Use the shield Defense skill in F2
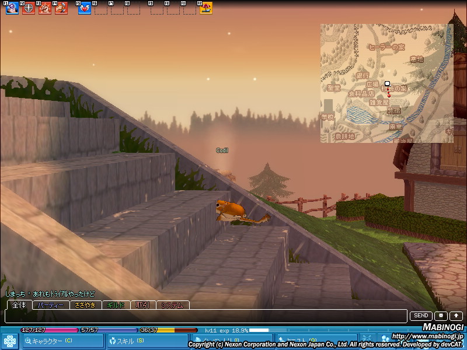This screenshot has height=350, width=467. coord(28,8)
